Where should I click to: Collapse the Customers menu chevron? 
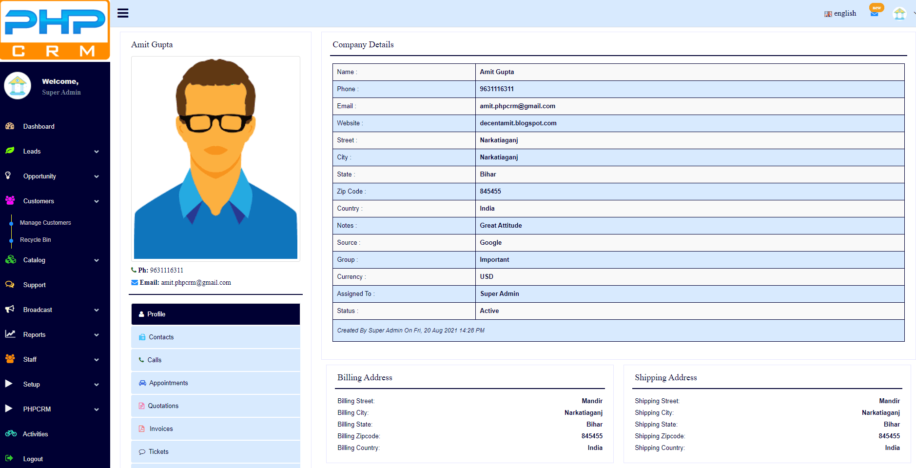click(x=97, y=201)
